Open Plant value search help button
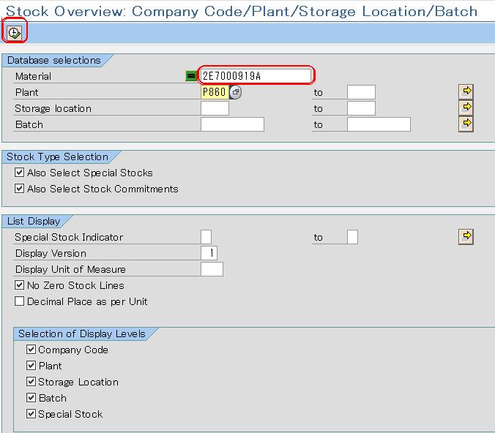 click(236, 92)
